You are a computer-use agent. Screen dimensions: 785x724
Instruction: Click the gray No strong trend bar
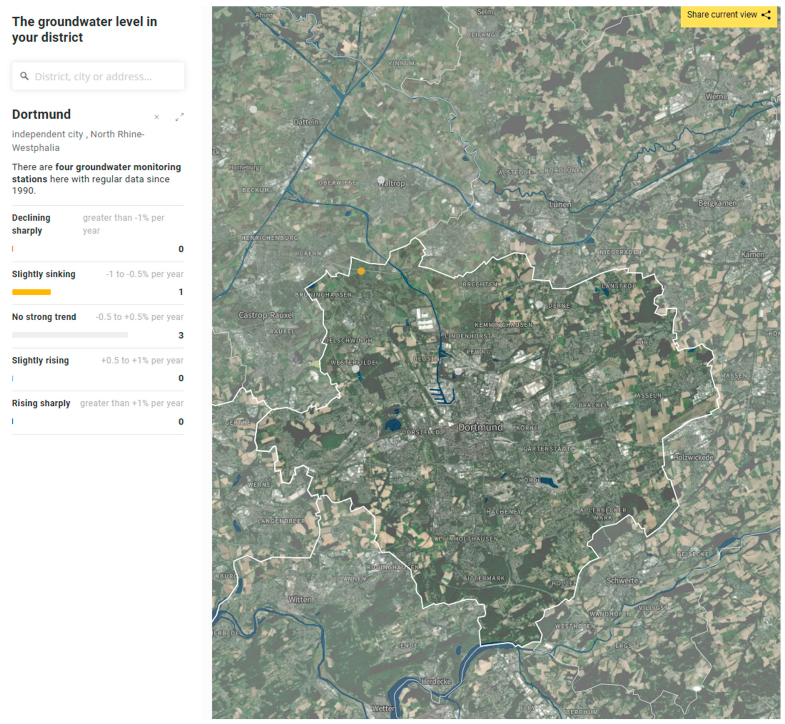pos(70,335)
